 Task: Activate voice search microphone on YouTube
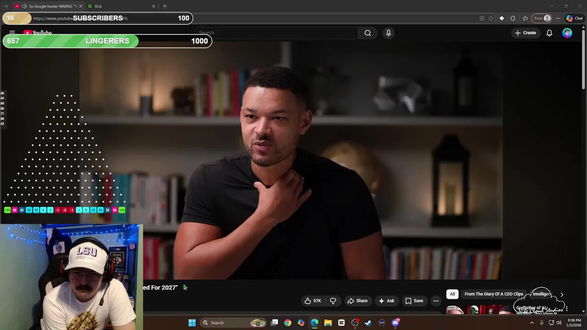388,33
